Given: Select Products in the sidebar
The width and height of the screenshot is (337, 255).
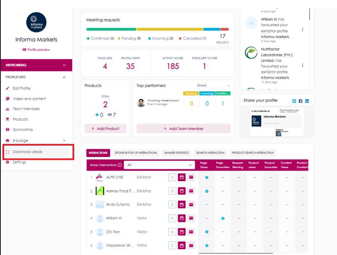Looking at the screenshot, I should click(x=20, y=119).
